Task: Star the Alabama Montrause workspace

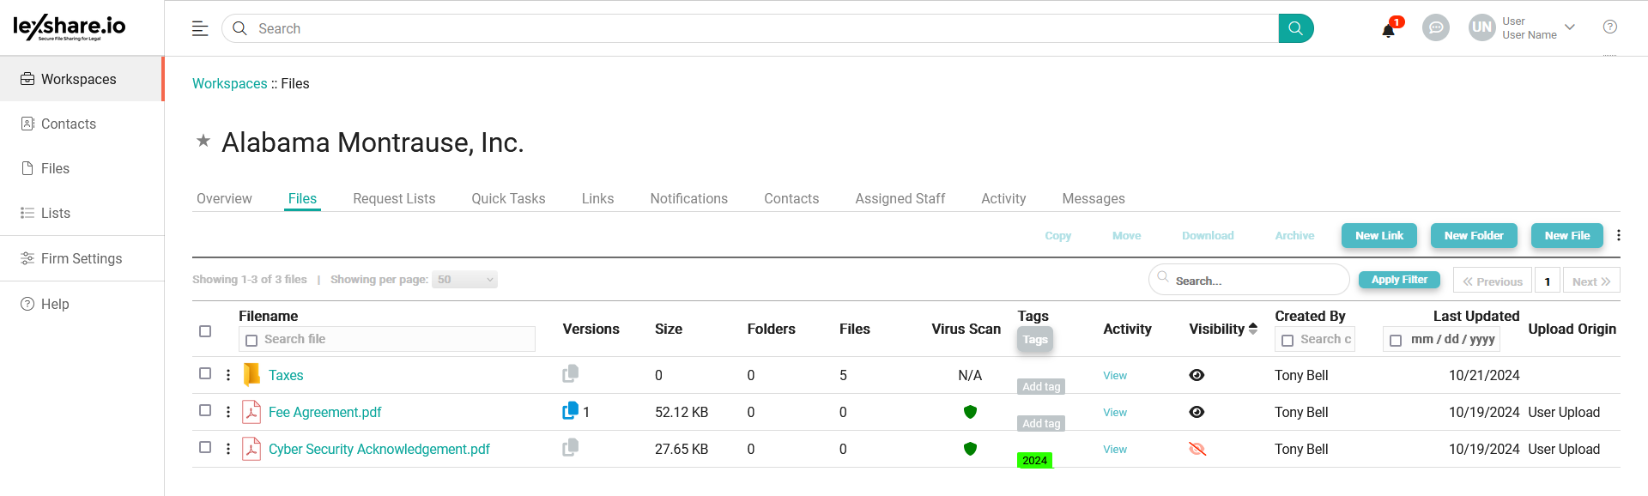Action: click(x=203, y=141)
